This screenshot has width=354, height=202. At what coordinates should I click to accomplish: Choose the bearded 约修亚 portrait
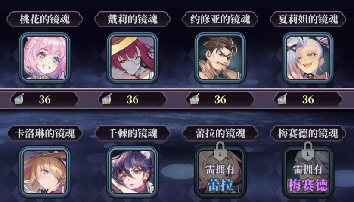pyautogui.click(x=220, y=58)
